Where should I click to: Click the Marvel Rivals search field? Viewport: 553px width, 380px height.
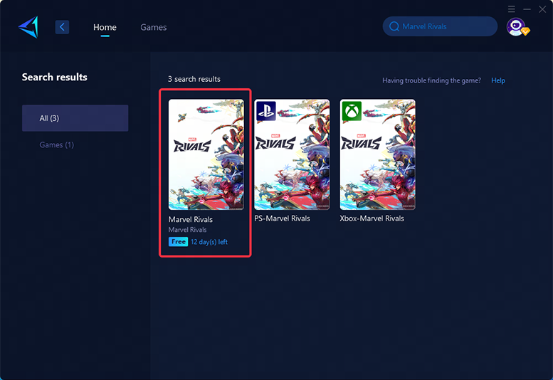(445, 27)
